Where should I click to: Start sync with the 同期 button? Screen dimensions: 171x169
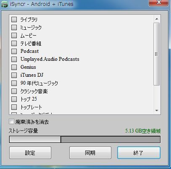90,153
